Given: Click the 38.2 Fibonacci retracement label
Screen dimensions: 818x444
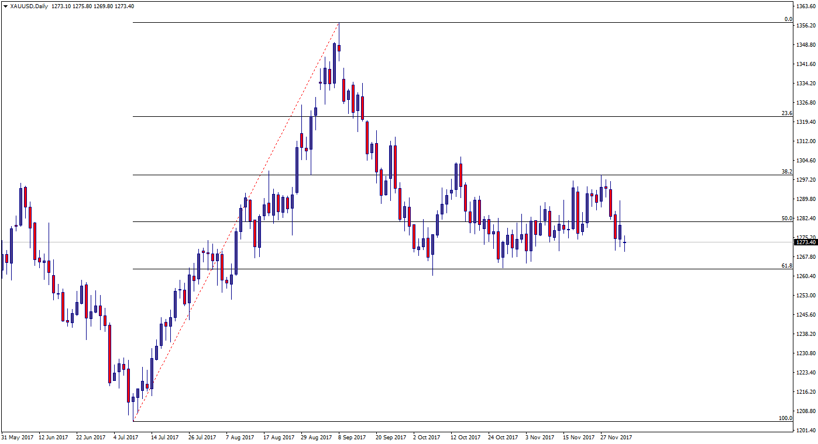Looking at the screenshot, I should 786,172.
